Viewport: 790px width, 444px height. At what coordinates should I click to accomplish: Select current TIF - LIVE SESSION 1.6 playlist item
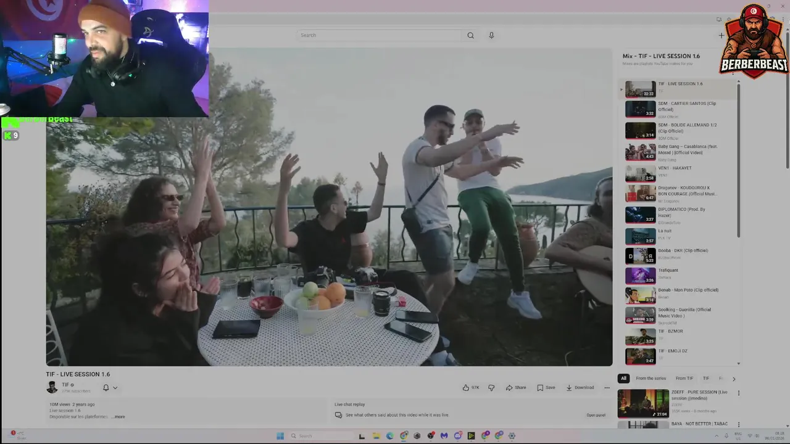click(x=679, y=89)
